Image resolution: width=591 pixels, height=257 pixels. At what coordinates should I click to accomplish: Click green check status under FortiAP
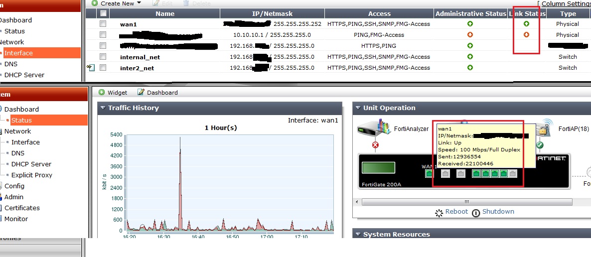539,145
